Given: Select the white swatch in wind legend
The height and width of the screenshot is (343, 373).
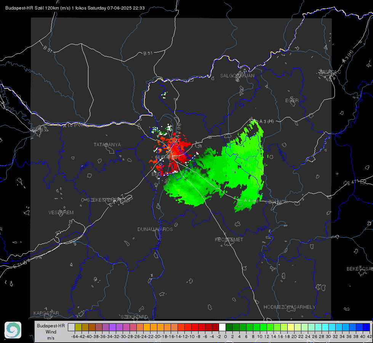Looking at the screenshot, I should tap(222, 327).
